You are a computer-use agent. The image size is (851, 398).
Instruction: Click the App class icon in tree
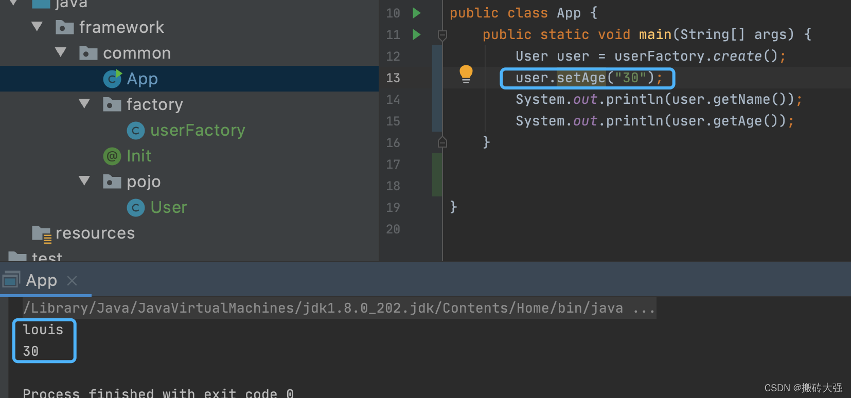coord(112,79)
